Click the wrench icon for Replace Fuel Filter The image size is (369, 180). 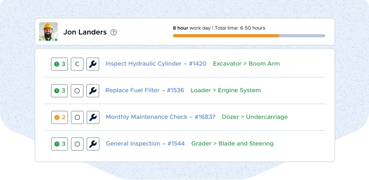click(x=93, y=91)
